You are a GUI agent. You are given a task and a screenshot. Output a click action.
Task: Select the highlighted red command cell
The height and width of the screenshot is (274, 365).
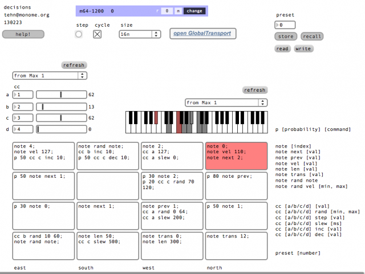(236, 156)
